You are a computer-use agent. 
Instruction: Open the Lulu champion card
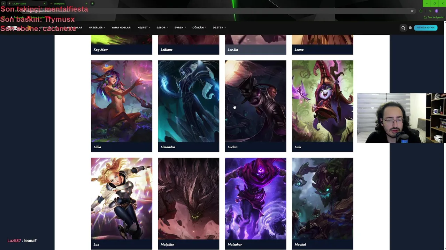[x=322, y=106]
